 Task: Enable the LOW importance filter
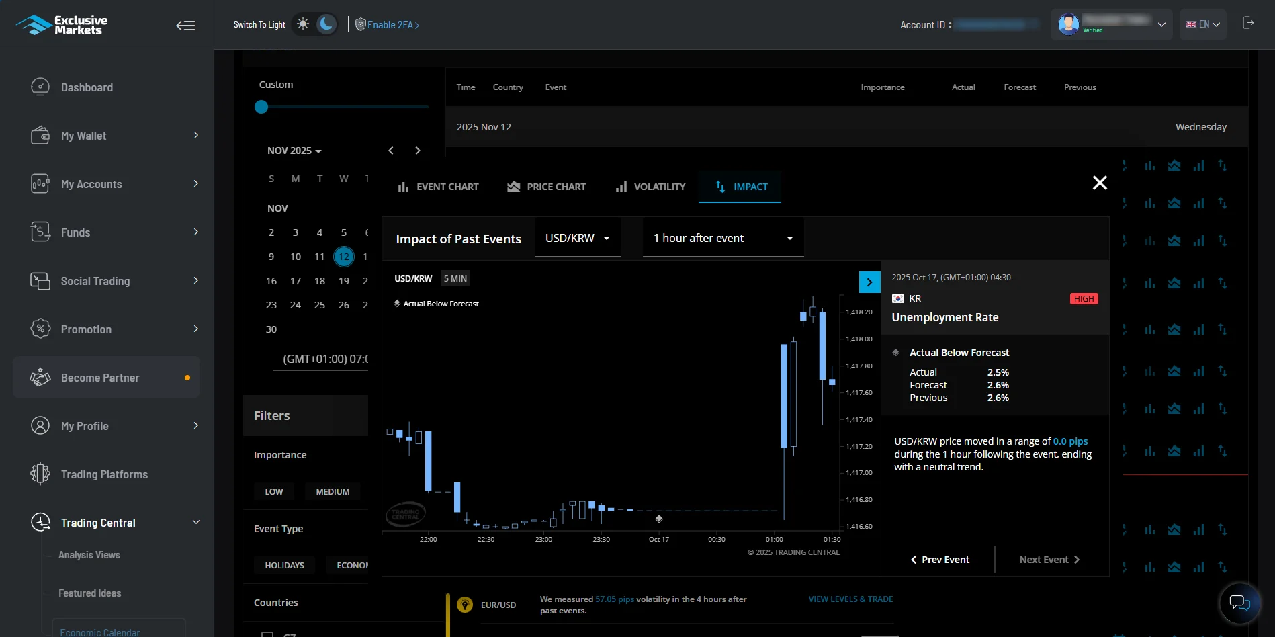(274, 491)
